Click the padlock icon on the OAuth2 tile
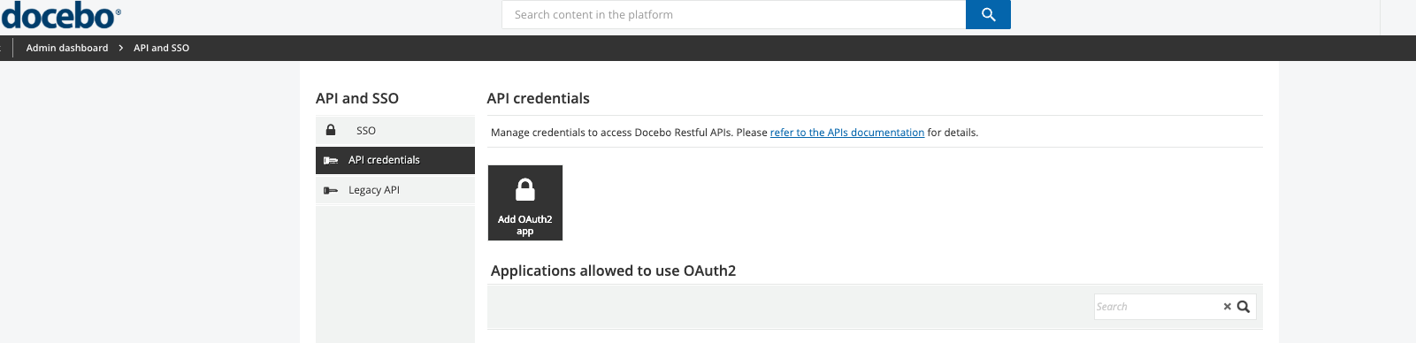1416x343 pixels. click(x=525, y=189)
